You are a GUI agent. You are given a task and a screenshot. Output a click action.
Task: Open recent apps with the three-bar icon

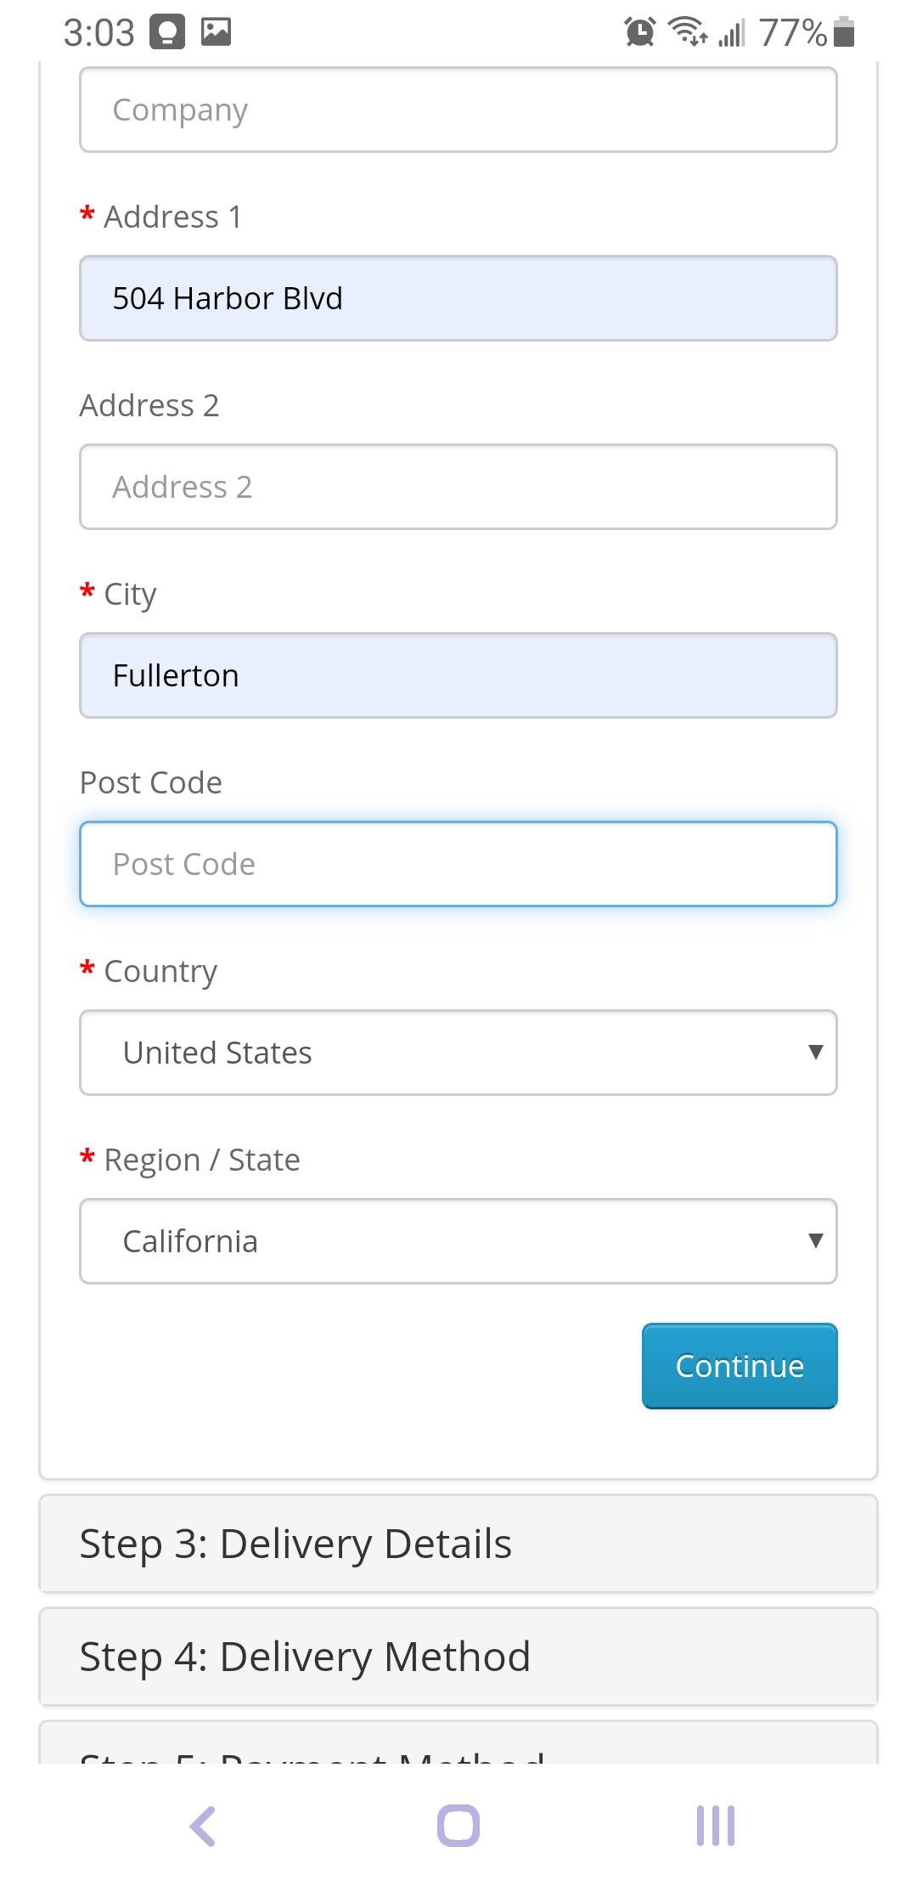pos(715,1826)
